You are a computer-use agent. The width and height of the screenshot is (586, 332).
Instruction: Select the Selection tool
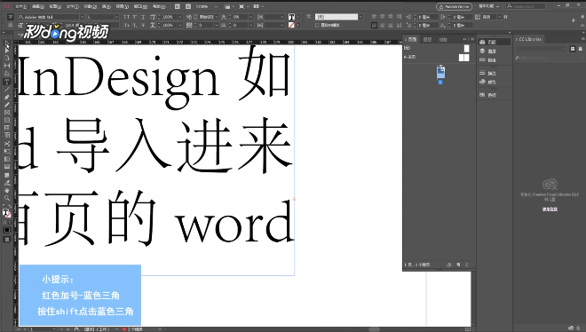(x=7, y=43)
